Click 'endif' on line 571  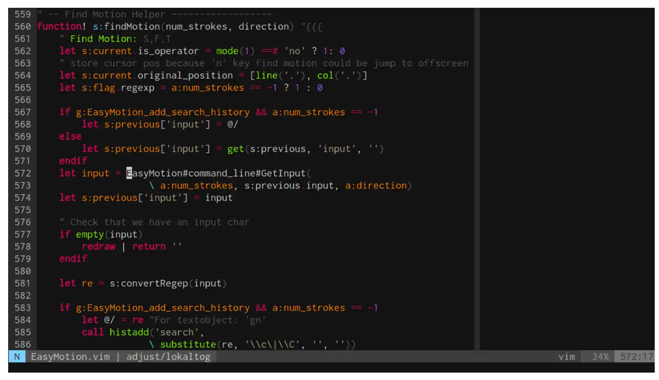click(73, 161)
